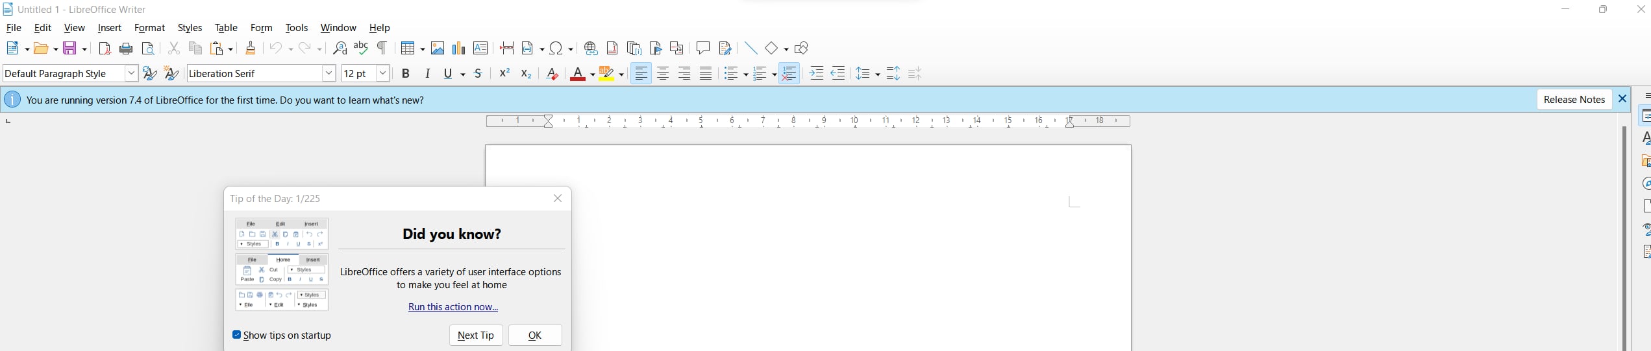This screenshot has height=351, width=1651.
Task: Open the Tools menu
Action: [x=297, y=28]
